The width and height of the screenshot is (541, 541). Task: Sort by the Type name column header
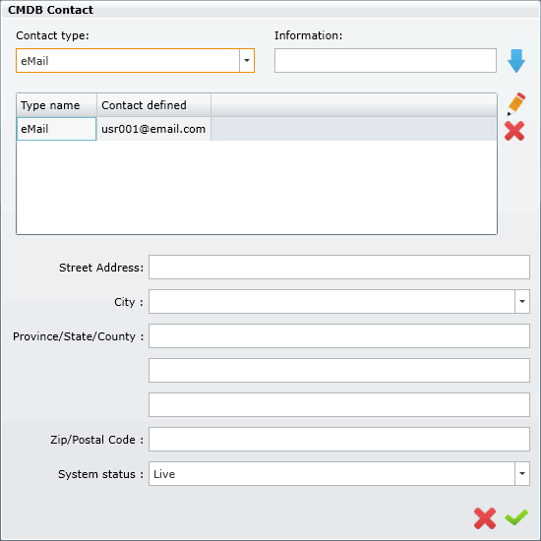(57, 105)
